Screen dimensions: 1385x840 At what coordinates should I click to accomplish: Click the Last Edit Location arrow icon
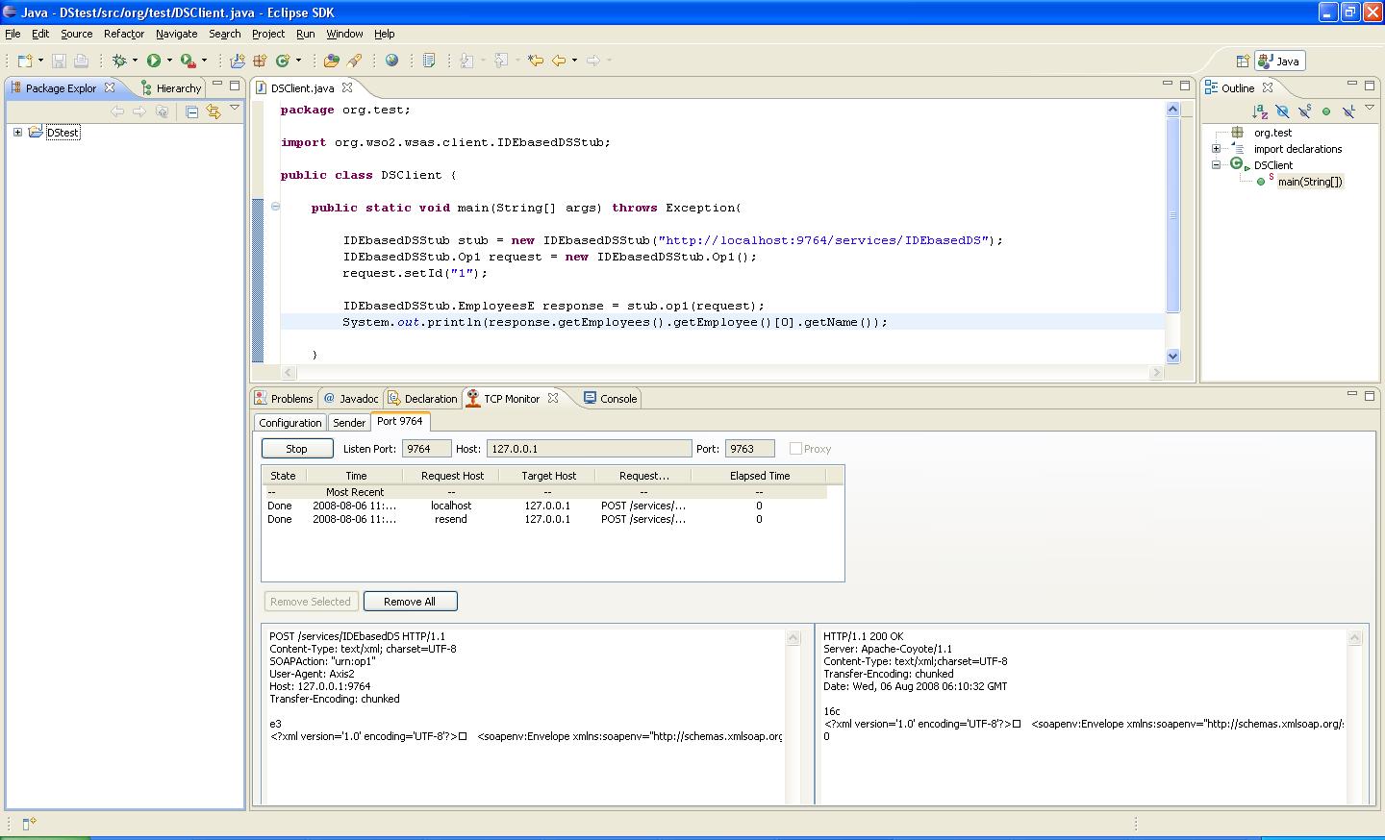point(535,61)
